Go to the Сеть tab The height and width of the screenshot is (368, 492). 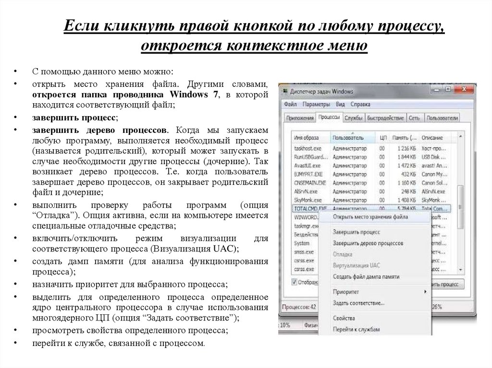point(414,118)
